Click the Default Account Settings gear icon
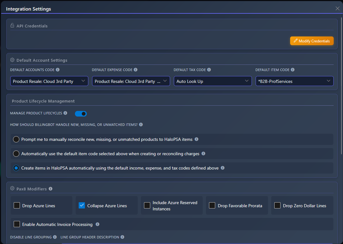Screen dimensions: 343x244 tap(12, 60)
